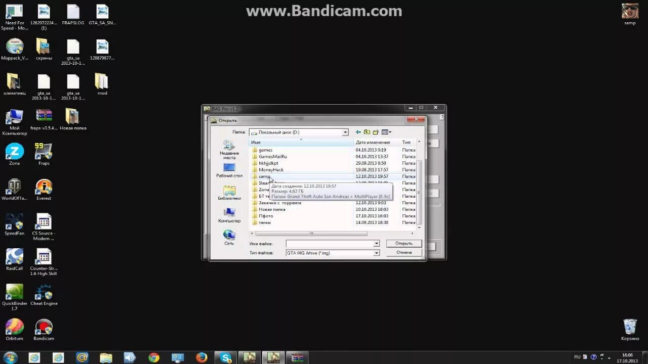Select the Fraps desktop shortcut

44,155
